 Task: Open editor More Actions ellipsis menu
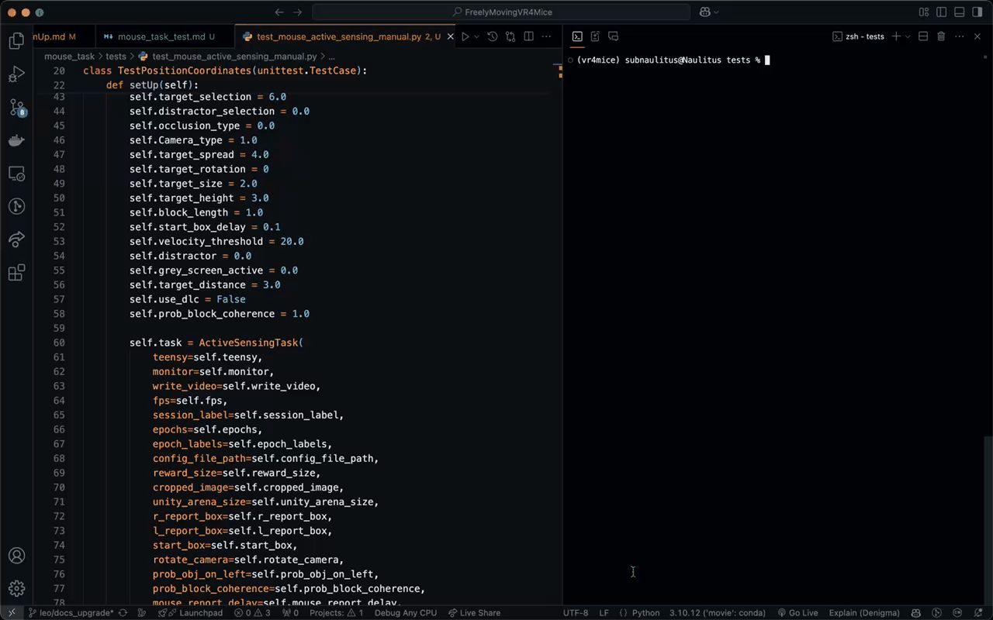coord(547,36)
